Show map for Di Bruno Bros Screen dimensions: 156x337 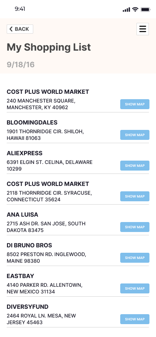pos(135,258)
